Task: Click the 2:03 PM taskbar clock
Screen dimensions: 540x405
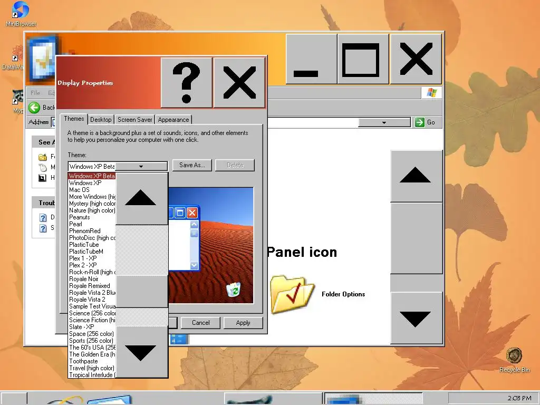Action: 519,398
